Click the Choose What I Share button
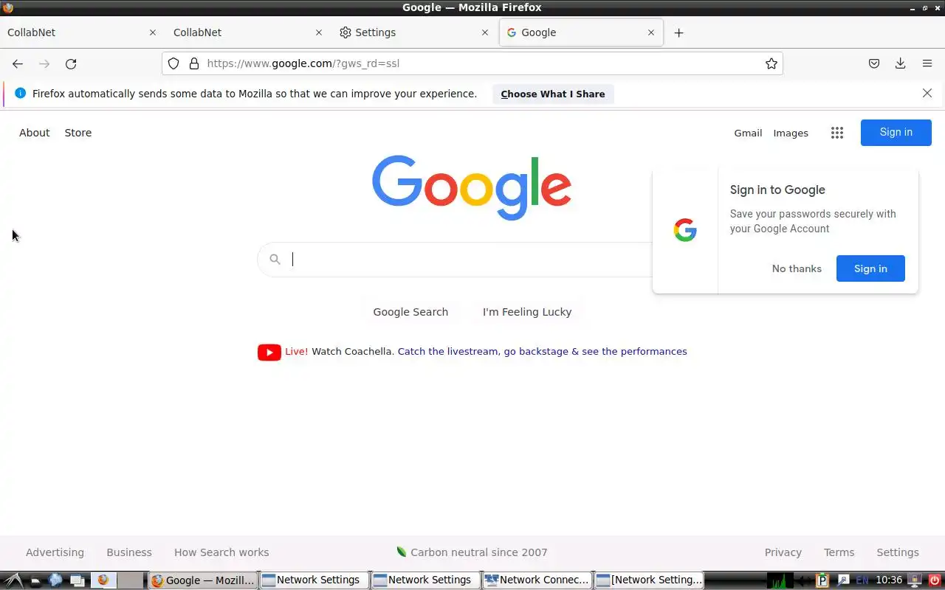945x590 pixels. tap(553, 94)
